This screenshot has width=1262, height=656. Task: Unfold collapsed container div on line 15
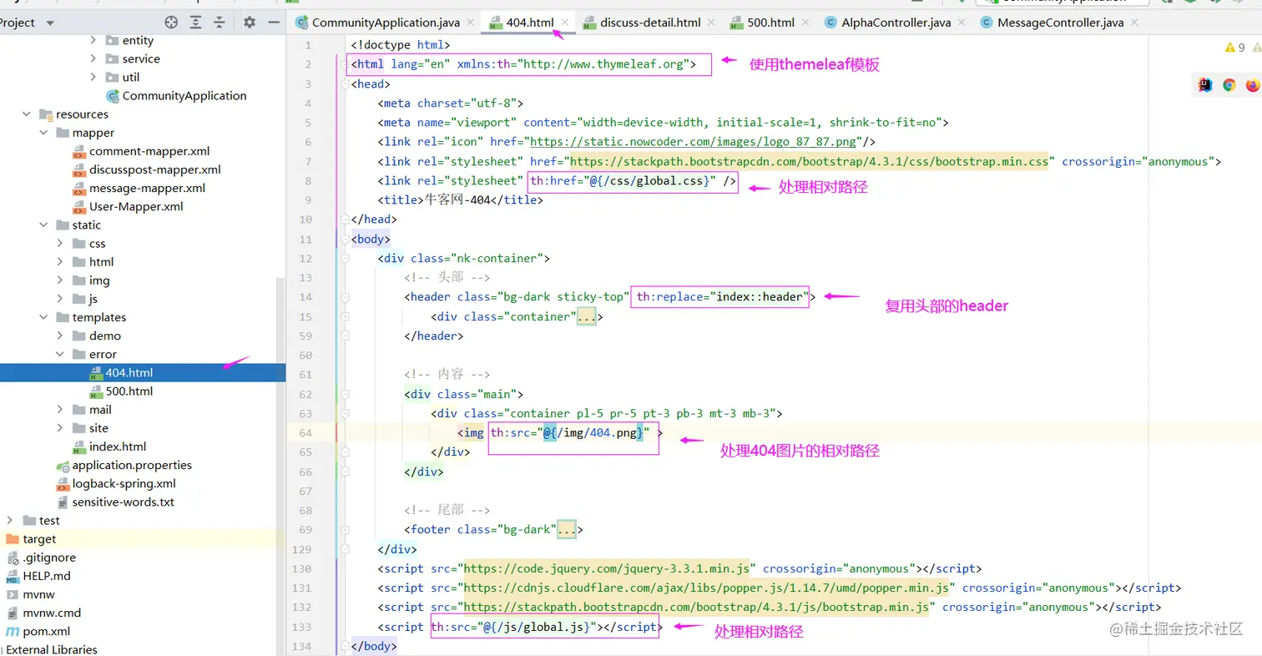(587, 317)
